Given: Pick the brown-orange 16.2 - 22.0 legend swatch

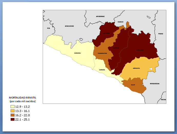Looking at the screenshot, I should [12, 115].
